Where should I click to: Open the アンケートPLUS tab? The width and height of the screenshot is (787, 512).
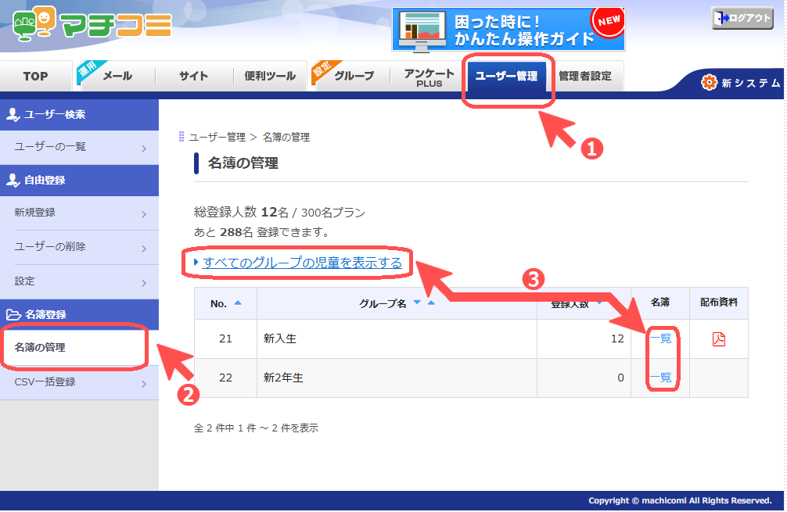pyautogui.click(x=429, y=77)
